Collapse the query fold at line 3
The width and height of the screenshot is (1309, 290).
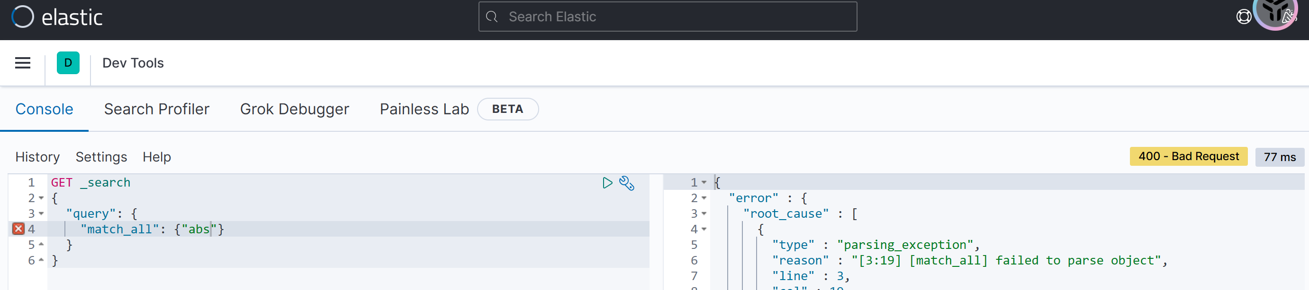pos(41,214)
